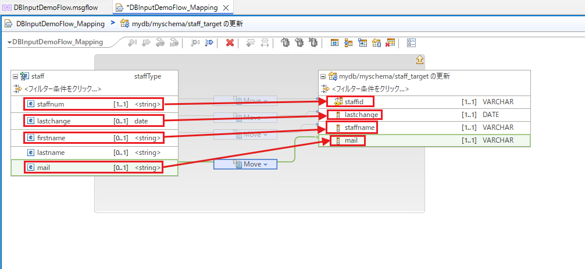The image size is (585, 269).
Task: Click the greyed box with double-arrow icon
Action: (x=265, y=43)
